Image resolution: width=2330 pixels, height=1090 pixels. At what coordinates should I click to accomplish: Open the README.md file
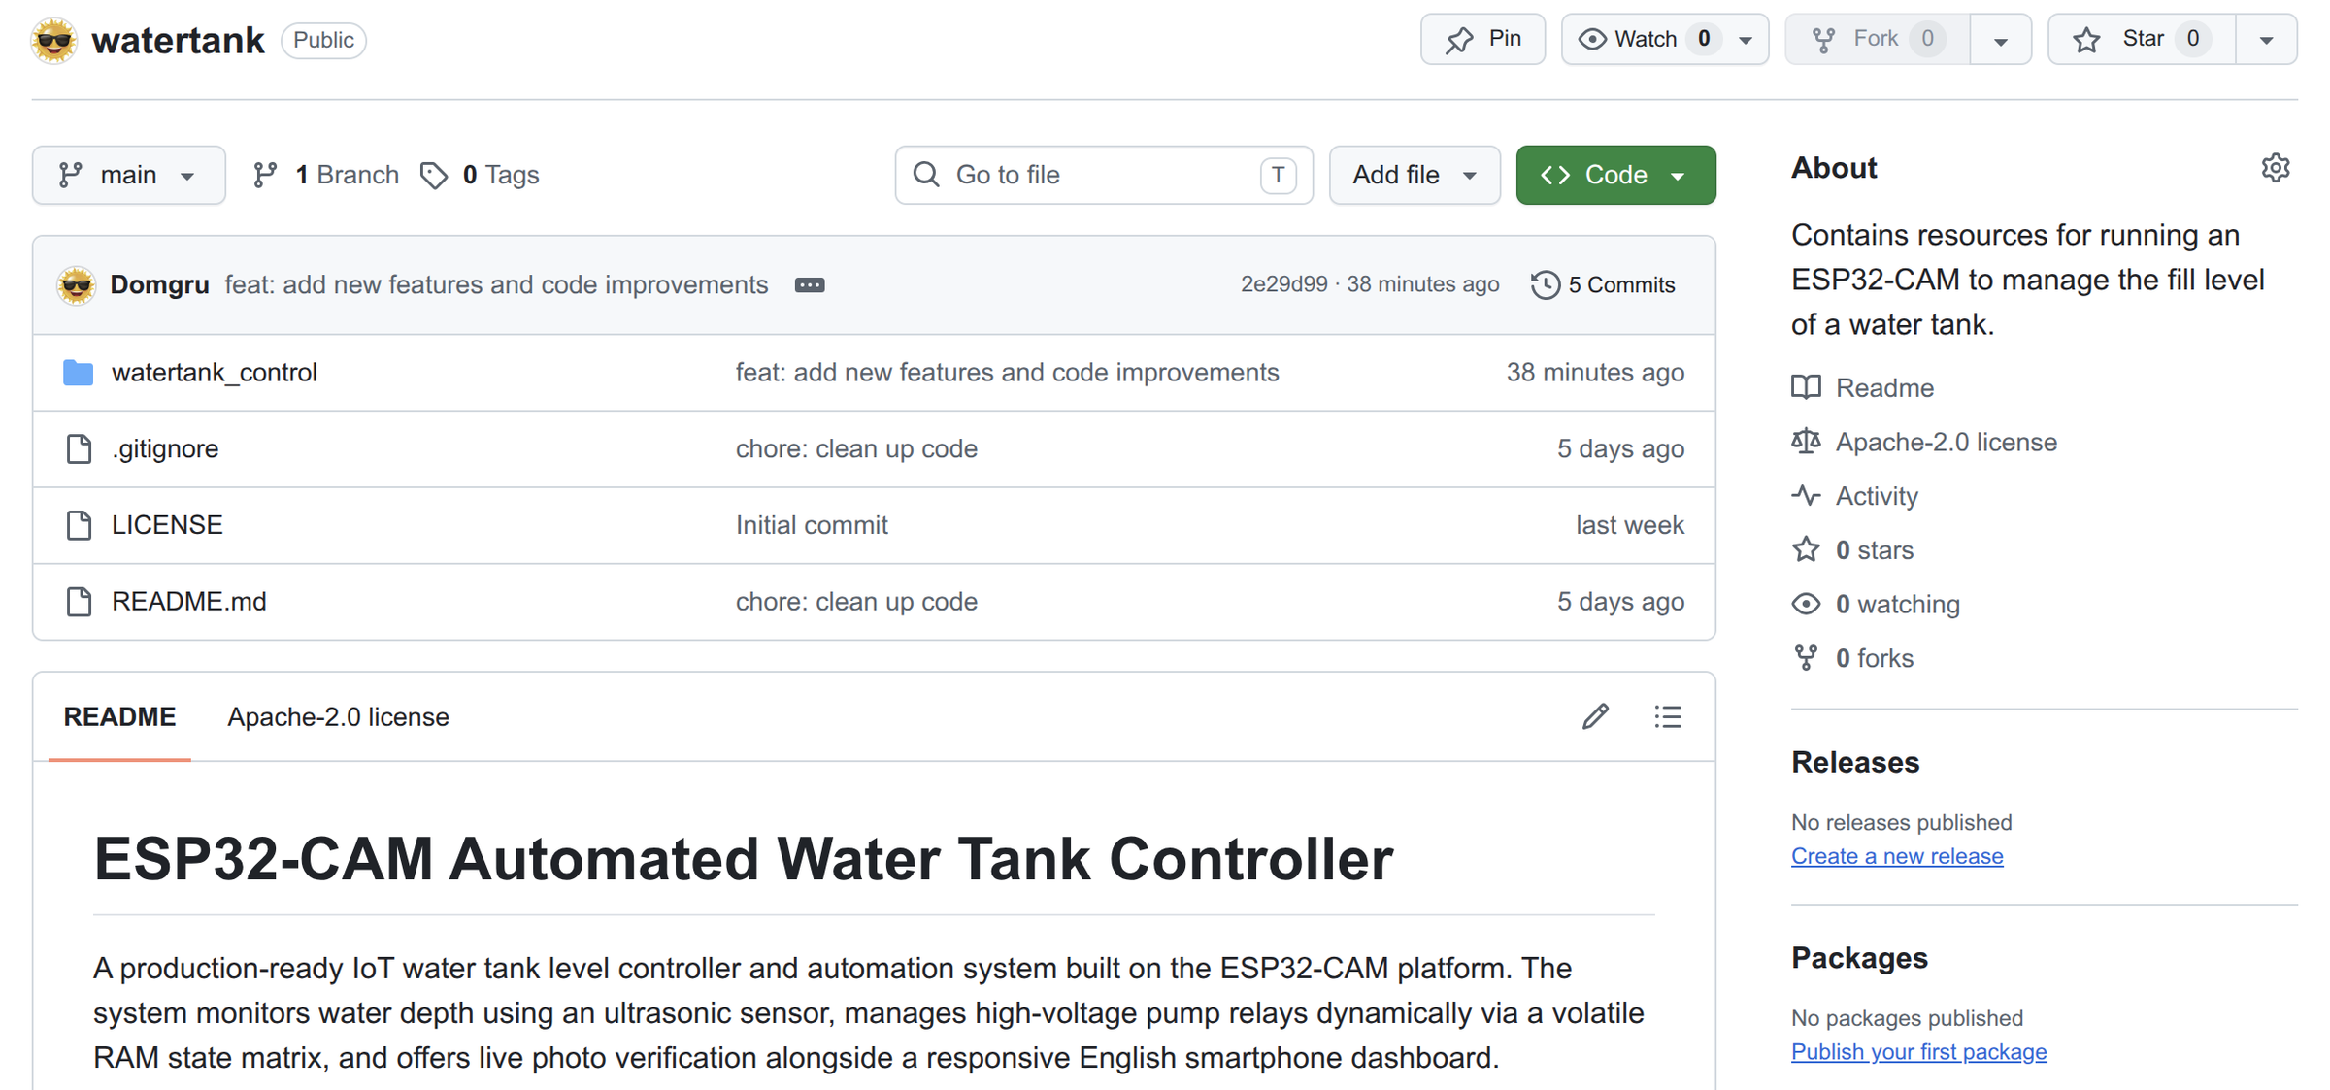pyautogui.click(x=189, y=602)
